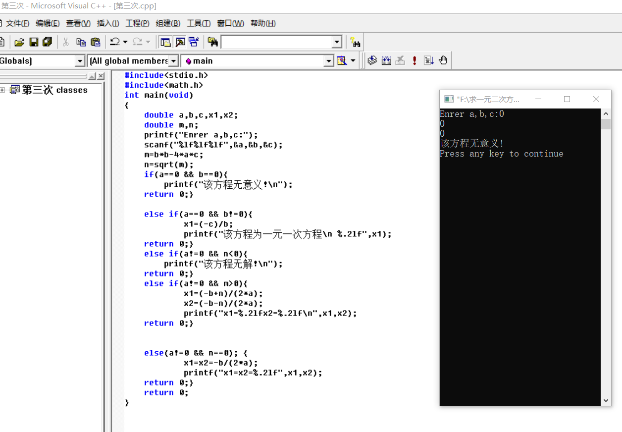This screenshot has width=622, height=432.
Task: Click the Save All toolbar icon
Action: [48, 42]
